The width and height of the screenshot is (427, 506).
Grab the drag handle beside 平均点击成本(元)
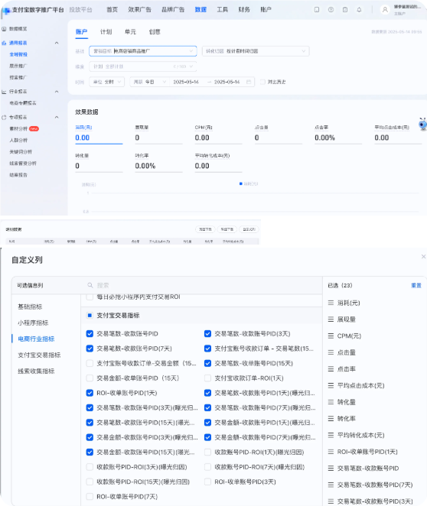point(331,385)
